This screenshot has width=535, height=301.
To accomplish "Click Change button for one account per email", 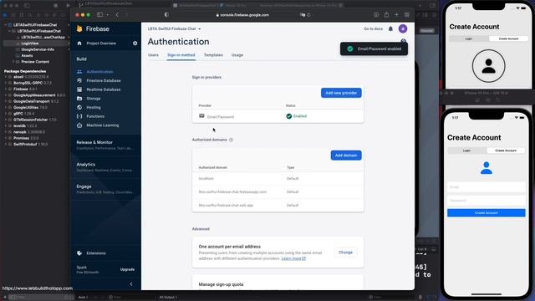I will 345,253.
